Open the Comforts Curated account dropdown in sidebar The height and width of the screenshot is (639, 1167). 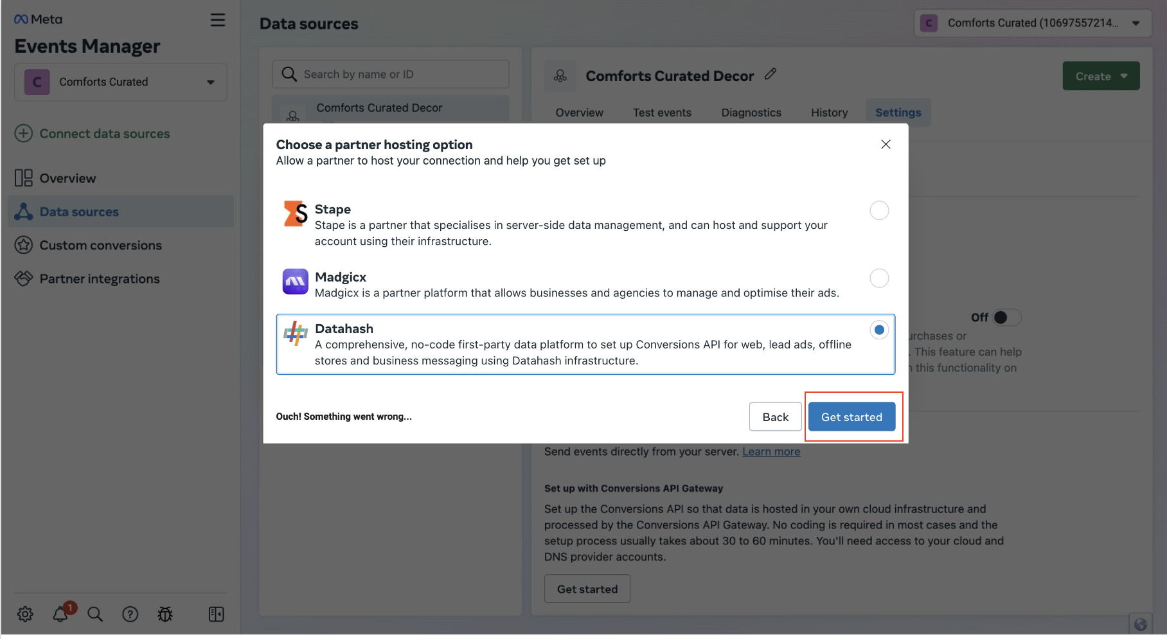pyautogui.click(x=121, y=82)
